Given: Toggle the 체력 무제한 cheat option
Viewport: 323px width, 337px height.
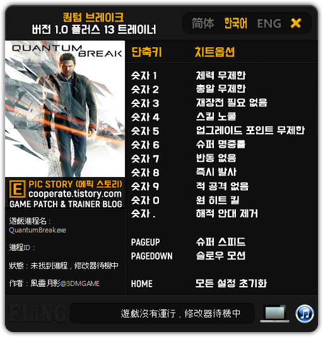Looking at the screenshot, I should [x=221, y=76].
